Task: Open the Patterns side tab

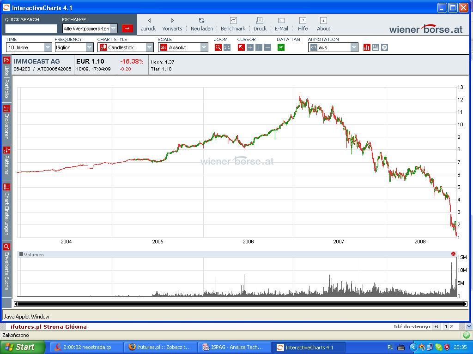Action: tap(6, 161)
